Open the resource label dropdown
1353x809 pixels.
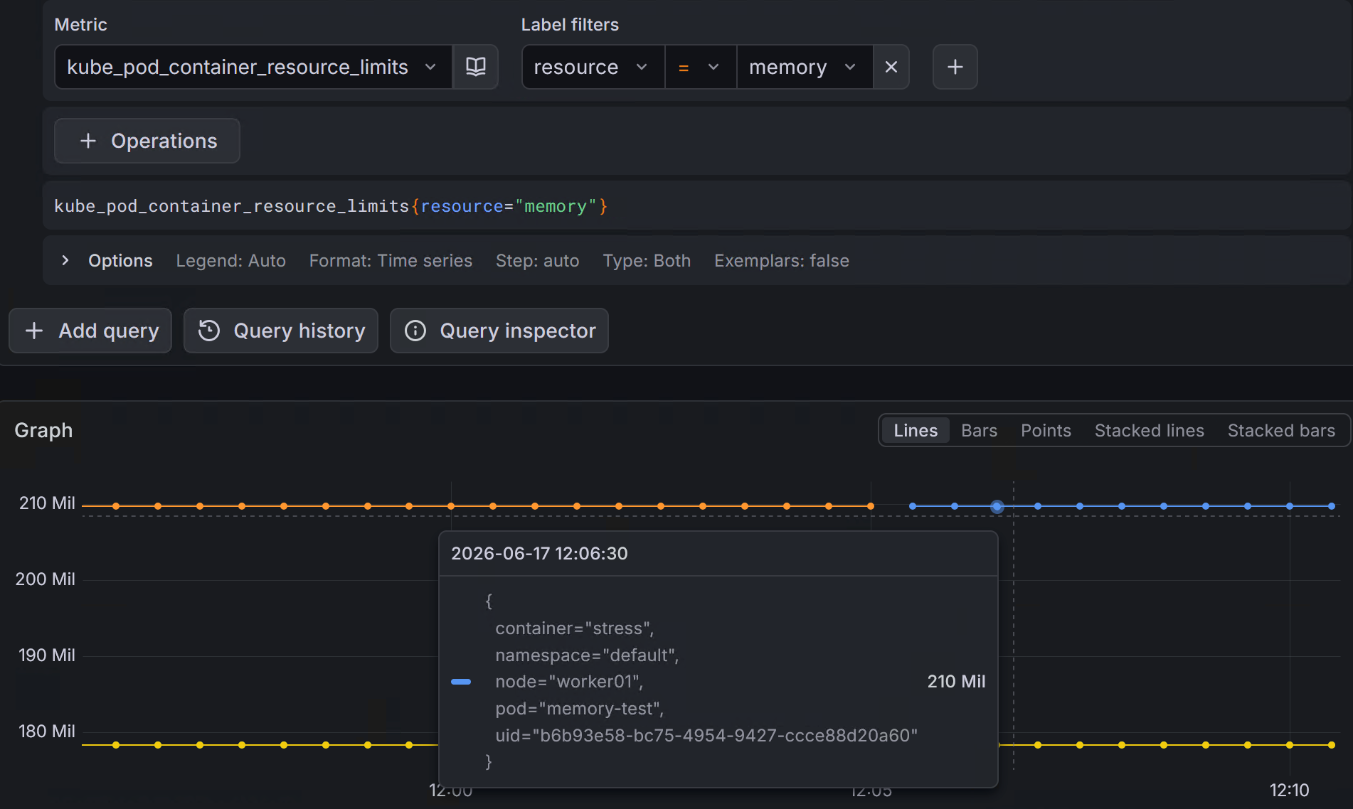[x=593, y=67]
